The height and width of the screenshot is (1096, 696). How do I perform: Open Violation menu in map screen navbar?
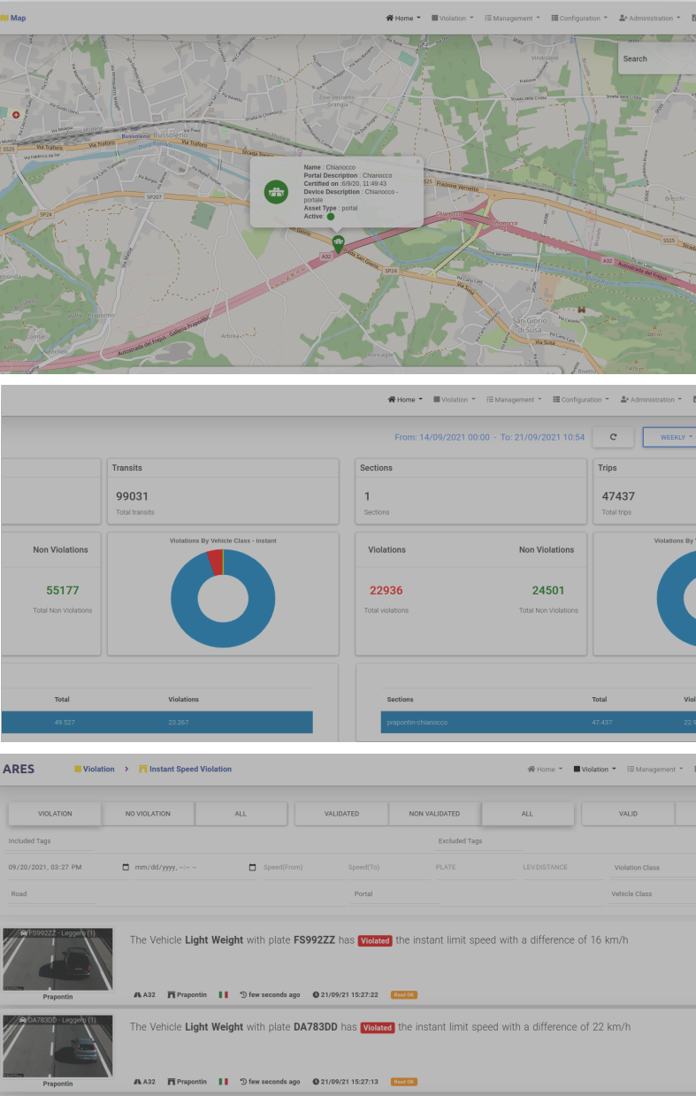[453, 18]
